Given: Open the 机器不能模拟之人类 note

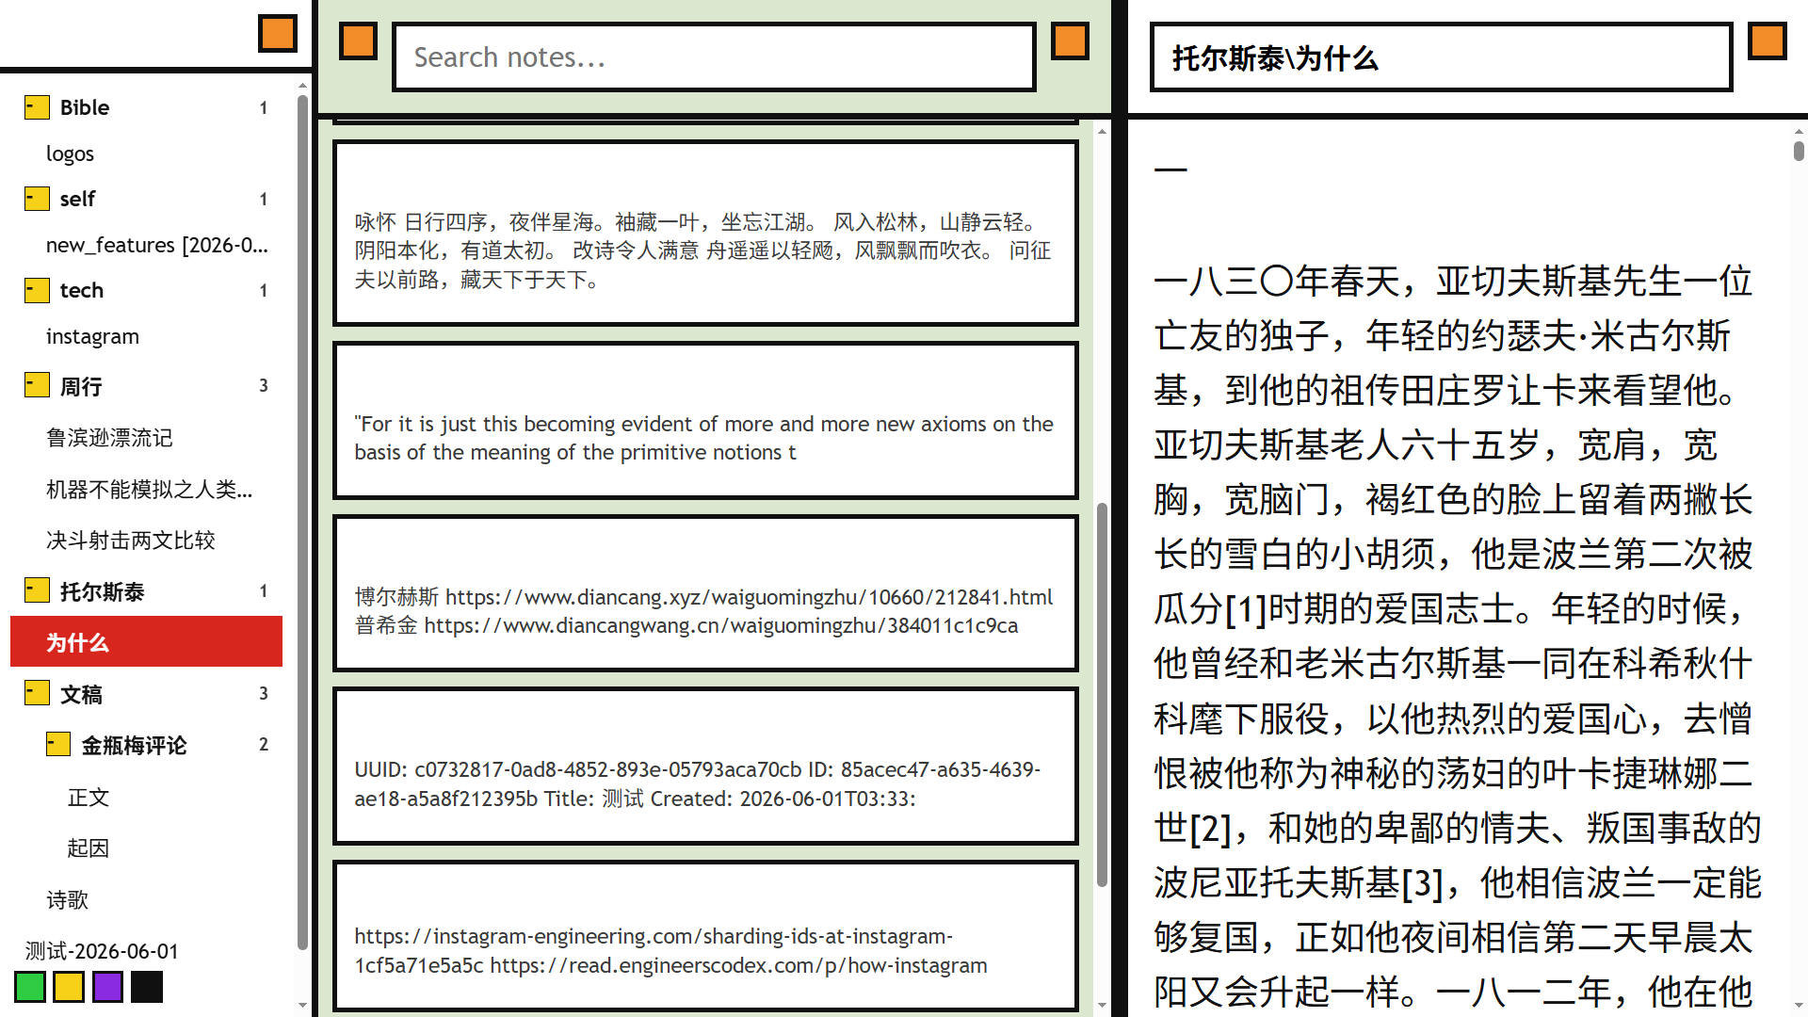Looking at the screenshot, I should (146, 490).
